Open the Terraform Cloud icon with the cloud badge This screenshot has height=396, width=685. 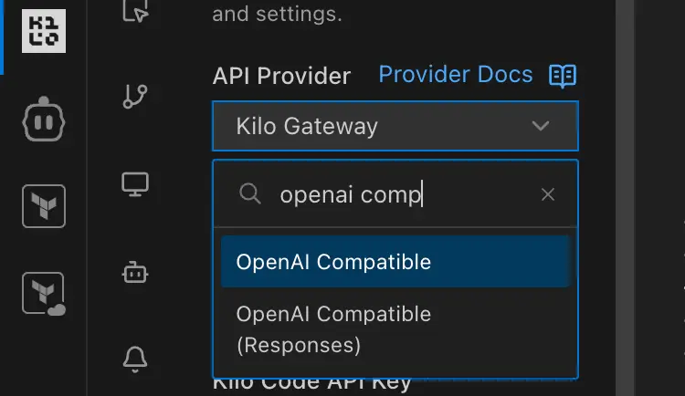(44, 294)
